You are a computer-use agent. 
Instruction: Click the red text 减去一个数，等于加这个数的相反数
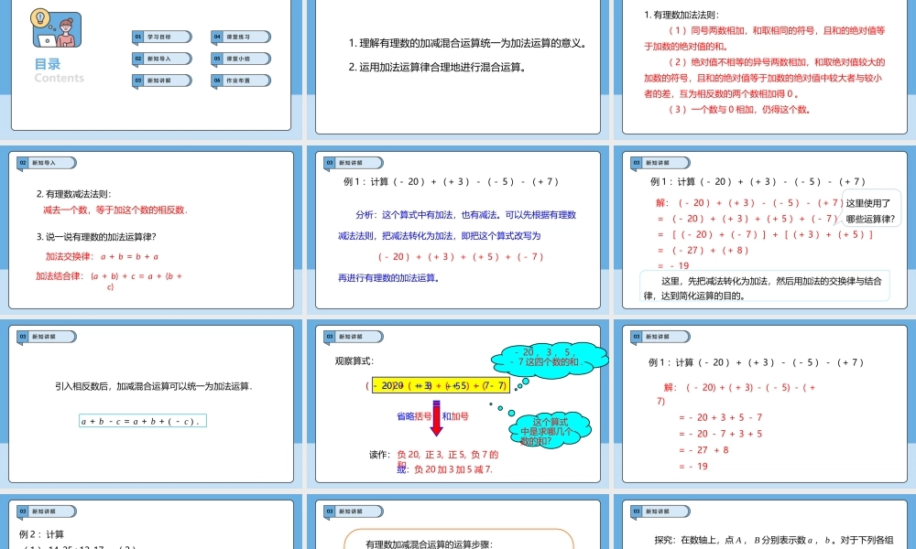coord(115,210)
